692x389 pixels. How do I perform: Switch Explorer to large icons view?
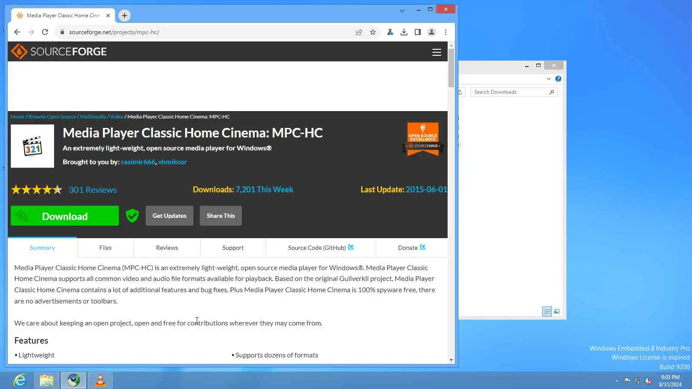tap(557, 311)
